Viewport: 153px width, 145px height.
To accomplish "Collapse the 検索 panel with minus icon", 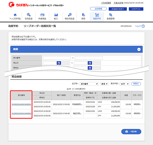I will click(139, 49).
